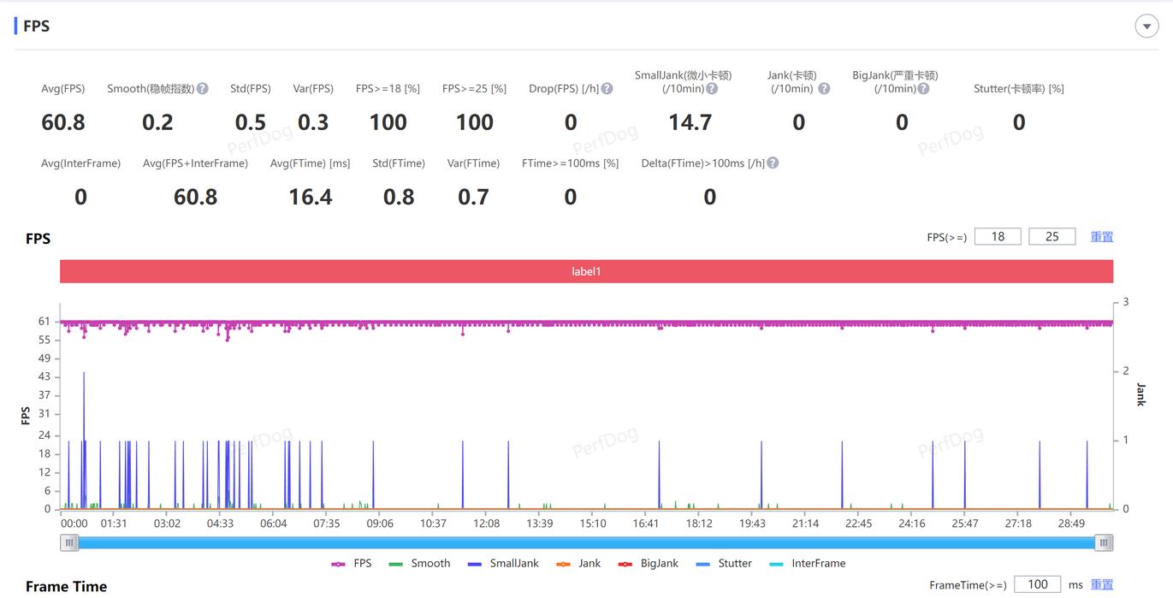The height and width of the screenshot is (598, 1173).
Task: Select the red label1 bar
Action: (586, 271)
